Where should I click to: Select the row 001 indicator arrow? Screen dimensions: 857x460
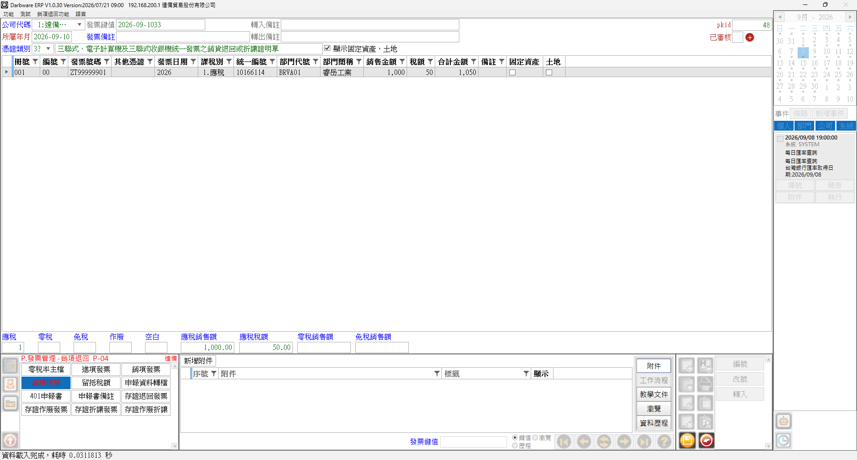coord(7,72)
